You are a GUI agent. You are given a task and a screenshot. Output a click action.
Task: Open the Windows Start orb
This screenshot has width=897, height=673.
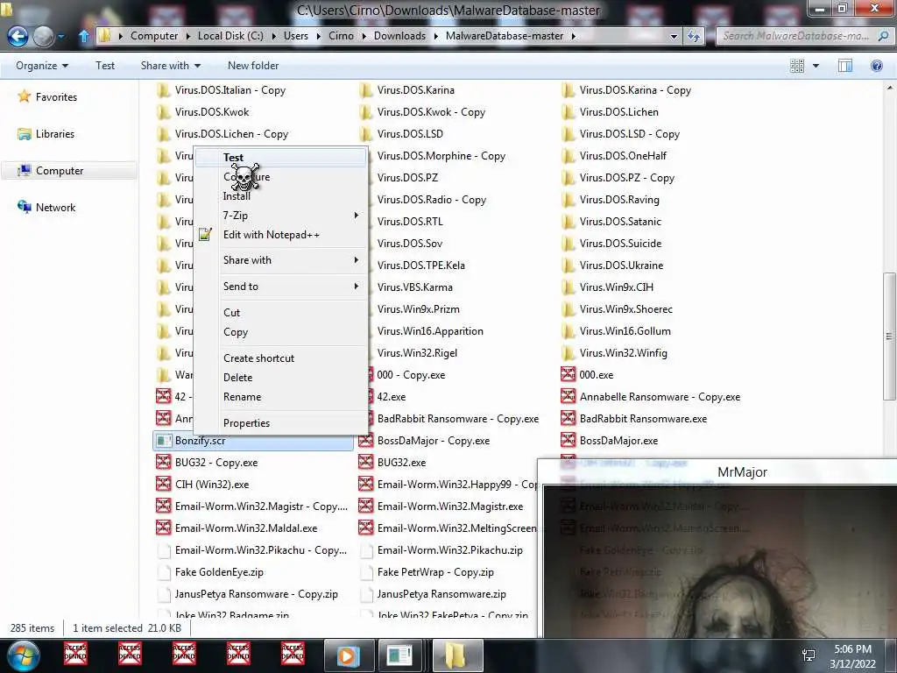point(23,655)
